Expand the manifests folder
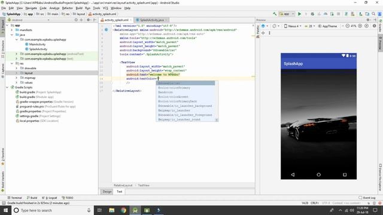383x215 pixels. click(12, 30)
